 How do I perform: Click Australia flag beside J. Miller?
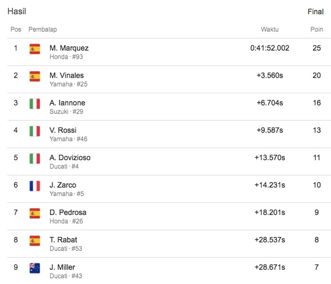[x=35, y=268]
